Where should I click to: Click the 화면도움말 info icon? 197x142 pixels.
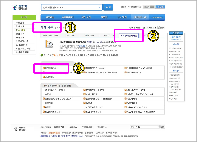[131, 27]
